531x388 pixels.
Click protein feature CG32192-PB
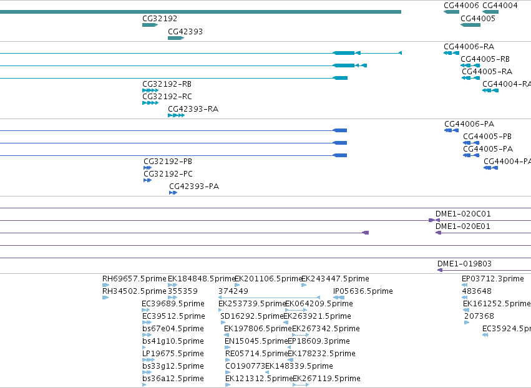[147, 168]
